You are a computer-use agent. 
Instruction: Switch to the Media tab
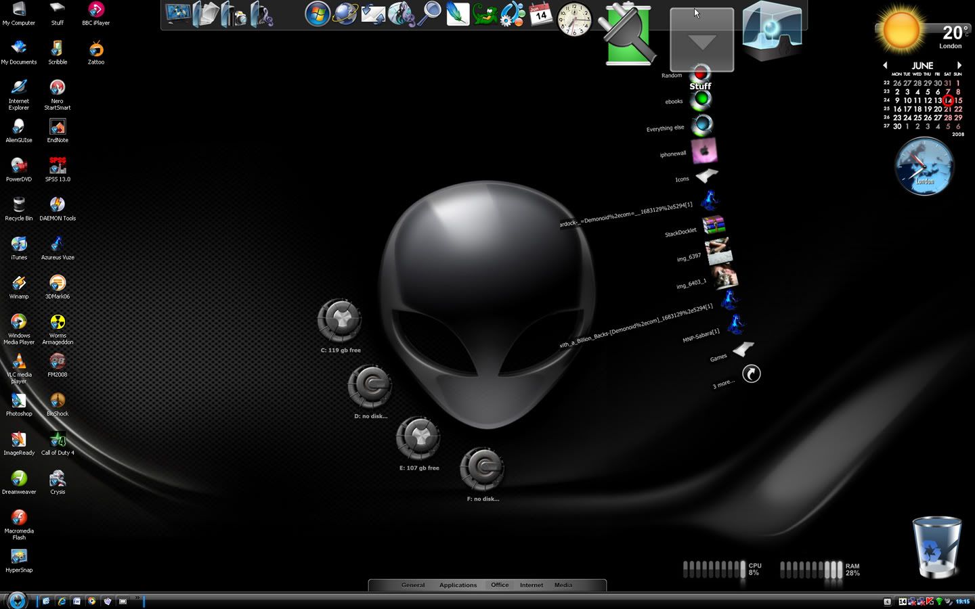click(x=563, y=585)
